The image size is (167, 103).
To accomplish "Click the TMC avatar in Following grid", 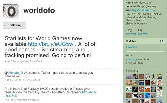I will pos(135,95).
